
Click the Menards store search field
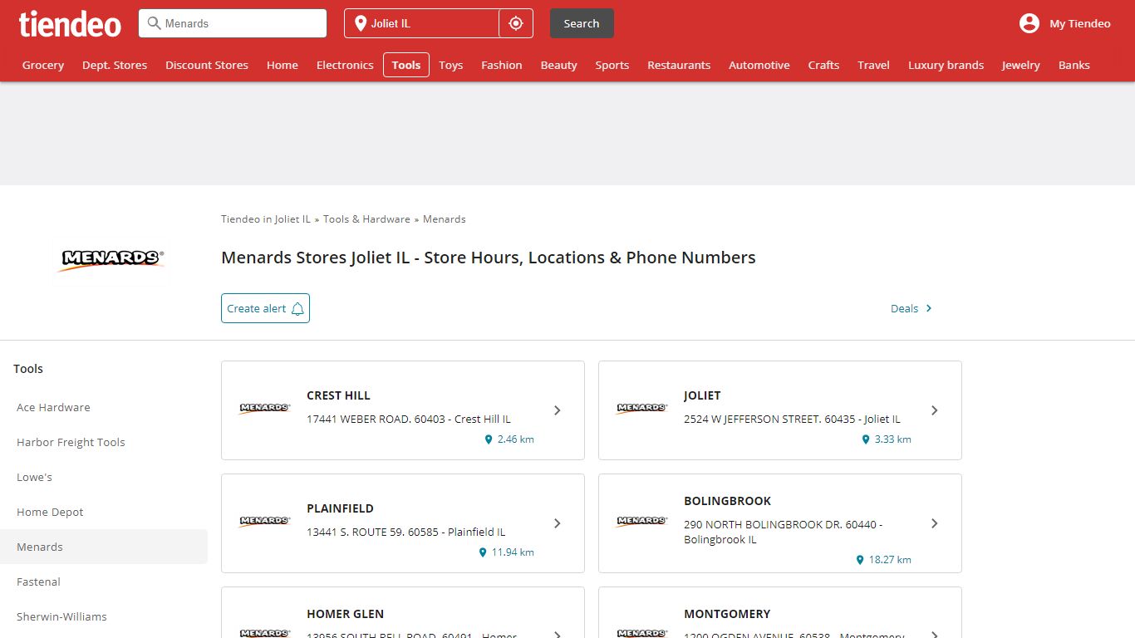tap(233, 23)
